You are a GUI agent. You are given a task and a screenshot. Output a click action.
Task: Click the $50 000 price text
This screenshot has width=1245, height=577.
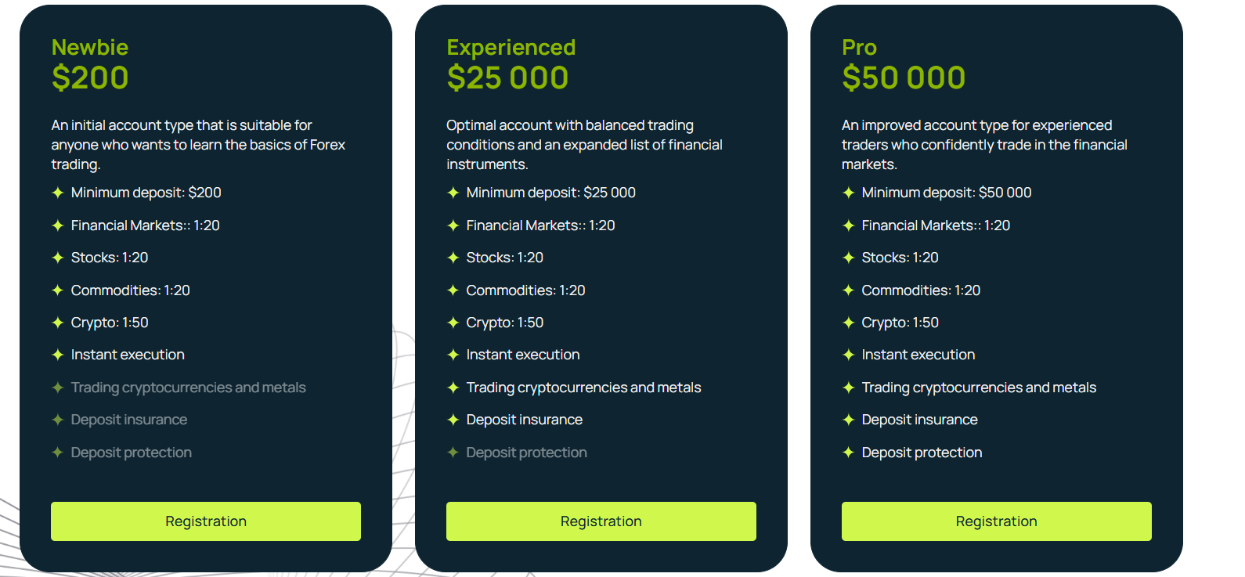pyautogui.click(x=904, y=78)
